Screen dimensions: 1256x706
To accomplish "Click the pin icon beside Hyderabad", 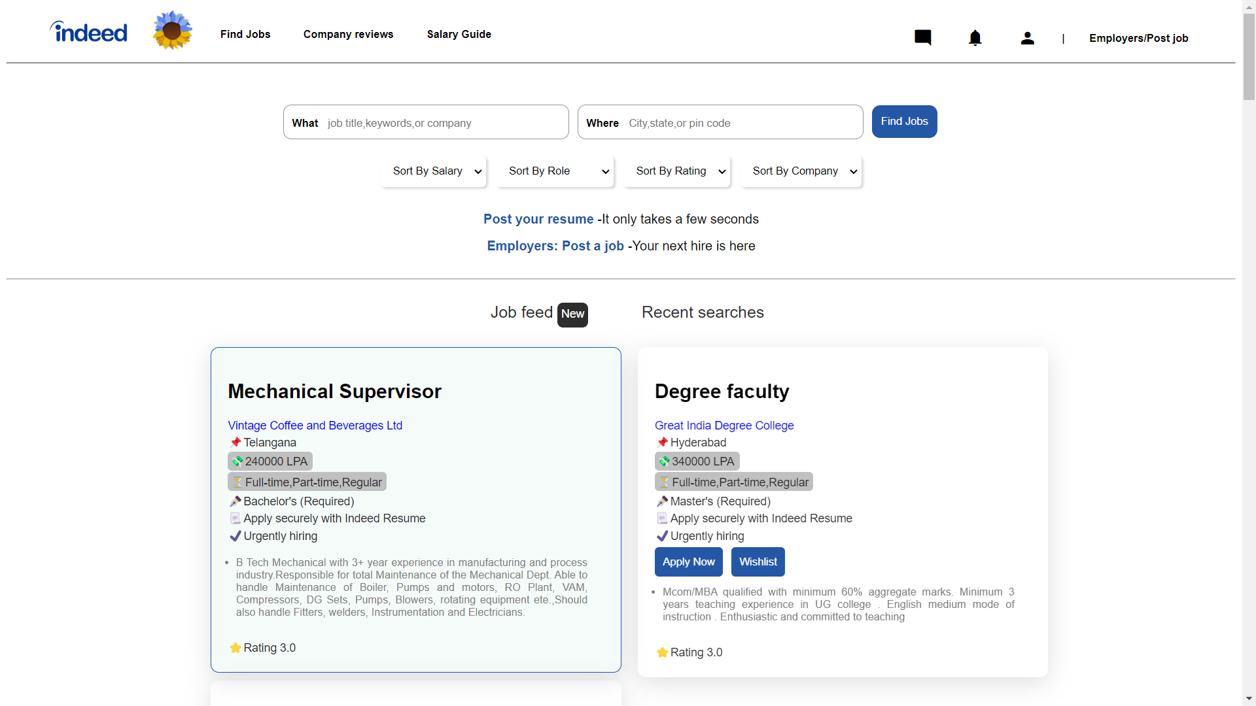I will click(x=662, y=443).
